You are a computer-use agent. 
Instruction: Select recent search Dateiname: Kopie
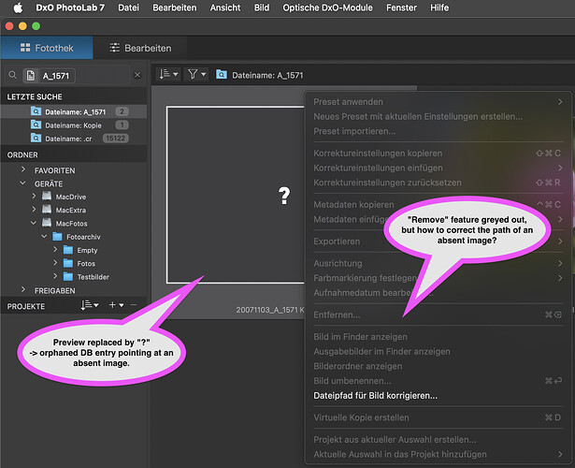75,124
